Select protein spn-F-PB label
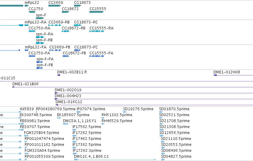The height and width of the screenshot is (161, 253). point(45,65)
